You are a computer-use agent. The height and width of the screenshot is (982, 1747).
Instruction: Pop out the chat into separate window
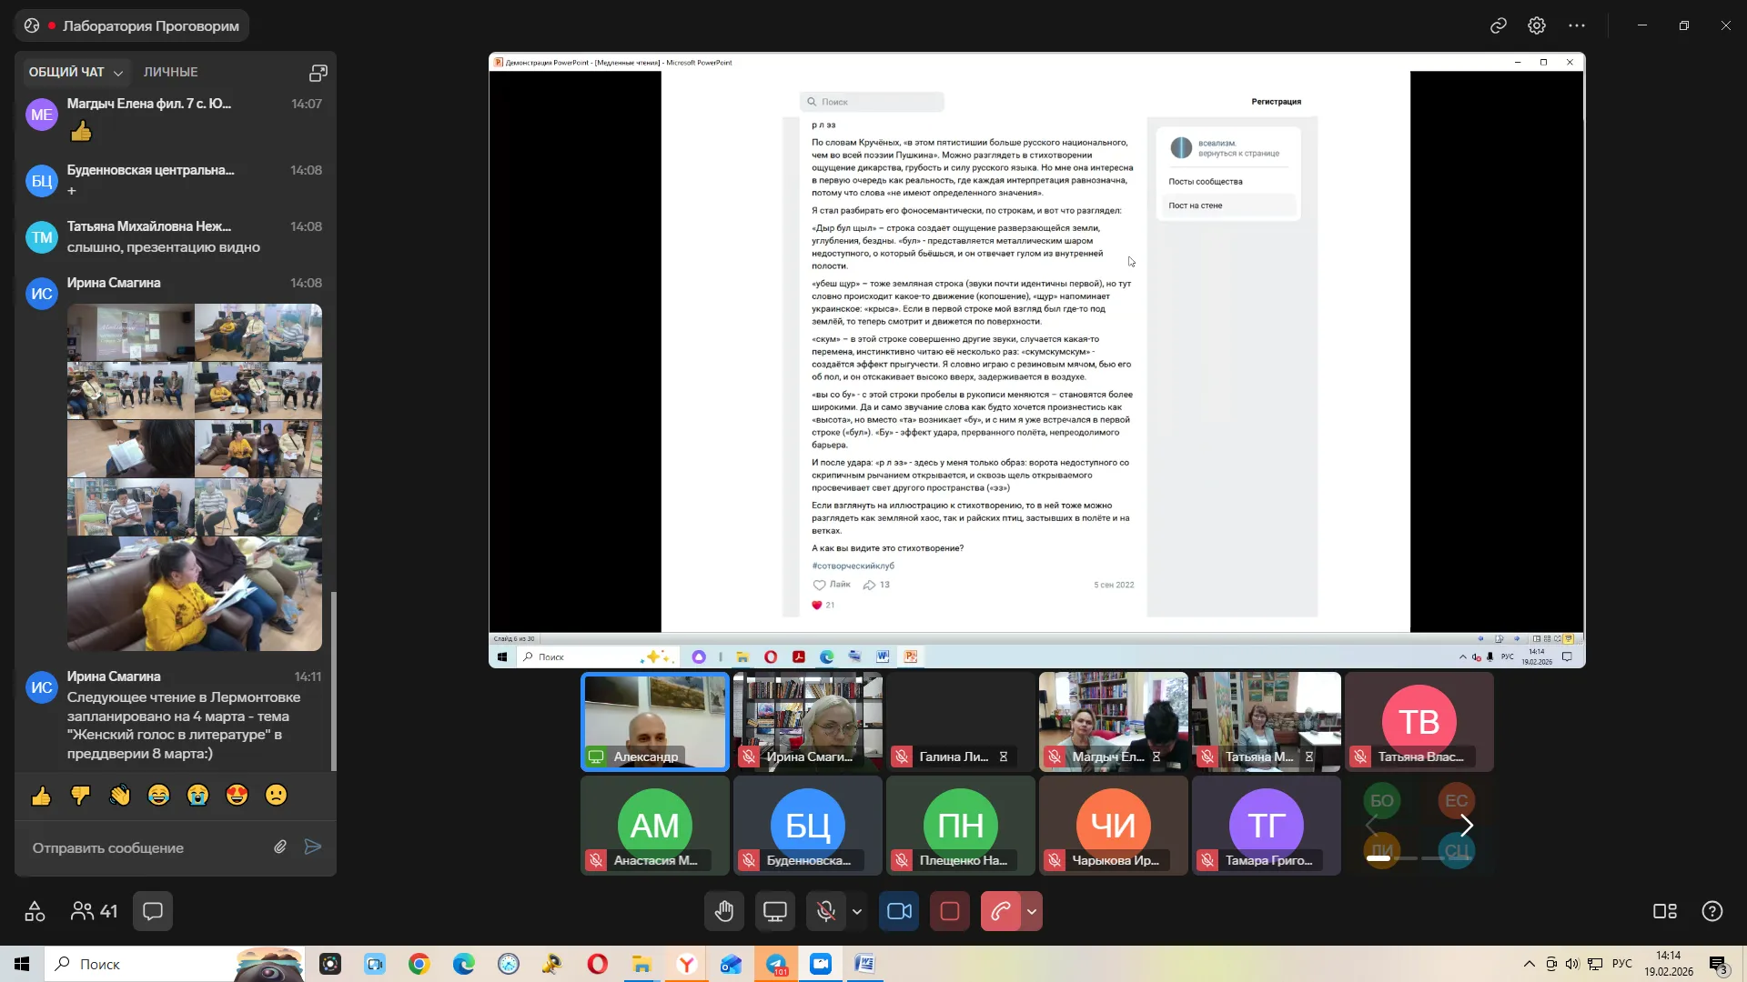318,73
